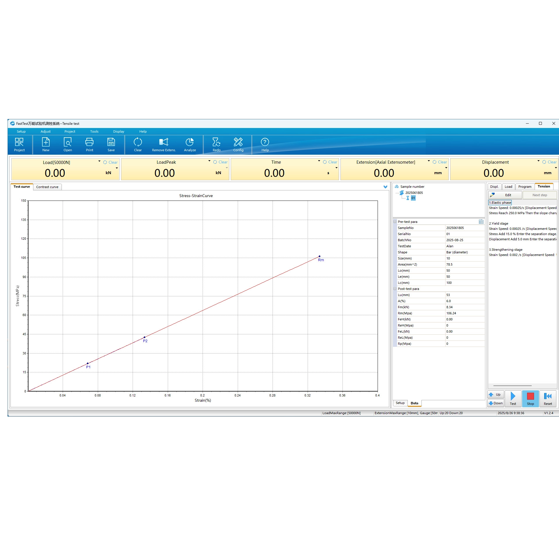Switch to Contrast curve tab
The width and height of the screenshot is (559, 559).
[47, 187]
